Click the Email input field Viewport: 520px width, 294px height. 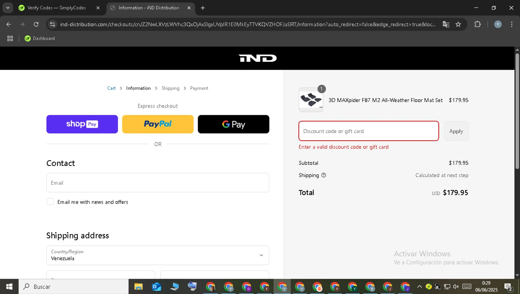tap(158, 183)
